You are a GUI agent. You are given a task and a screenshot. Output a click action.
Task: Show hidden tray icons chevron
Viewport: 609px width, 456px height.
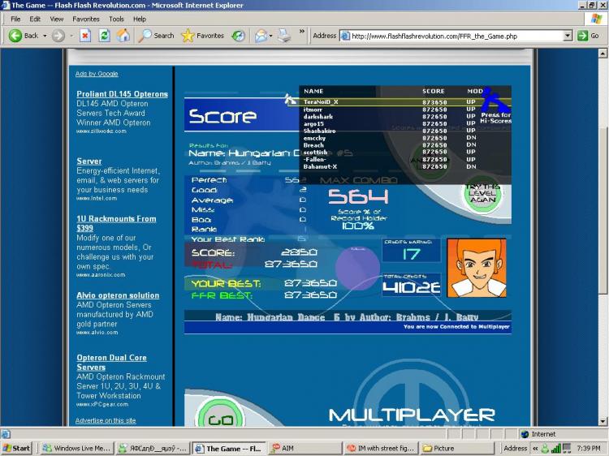(535, 449)
